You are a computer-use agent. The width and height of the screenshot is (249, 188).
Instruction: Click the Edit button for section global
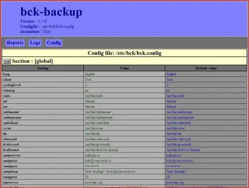point(7,61)
